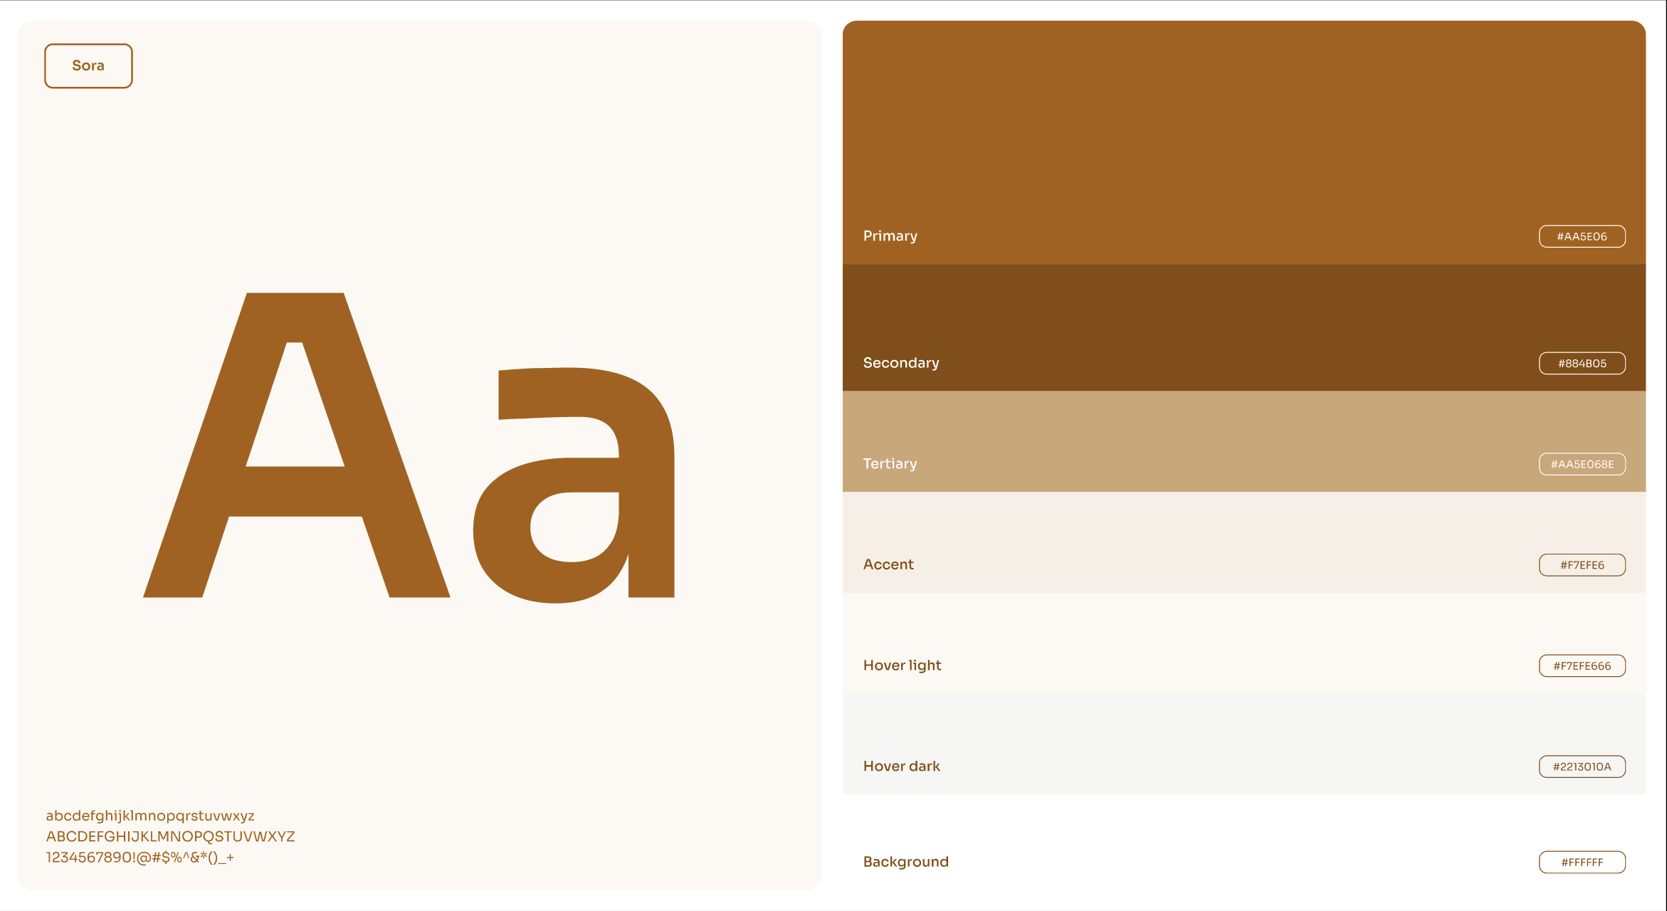The height and width of the screenshot is (911, 1667).
Task: Click the Sora font name button
Action: 88,66
